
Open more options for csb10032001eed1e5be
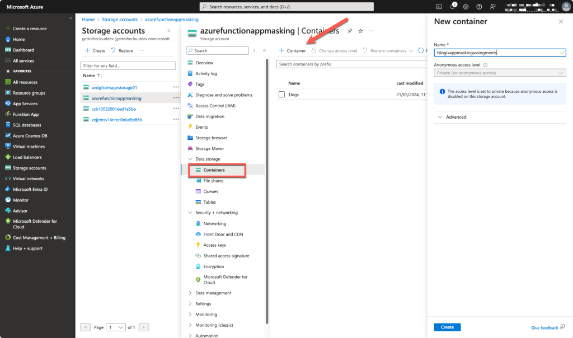[176, 109]
